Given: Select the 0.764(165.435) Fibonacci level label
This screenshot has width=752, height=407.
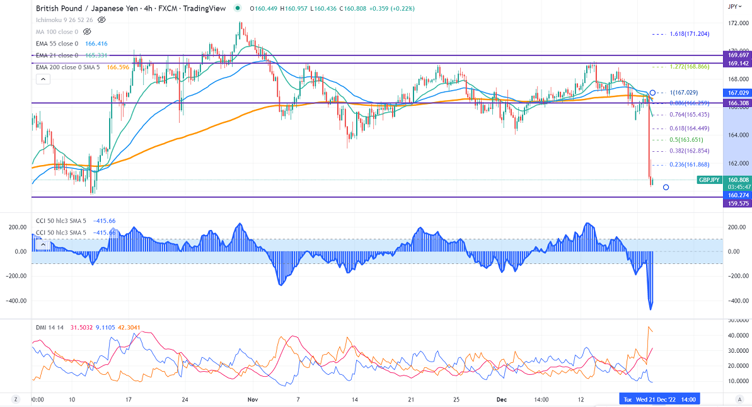Looking at the screenshot, I should (x=690, y=115).
